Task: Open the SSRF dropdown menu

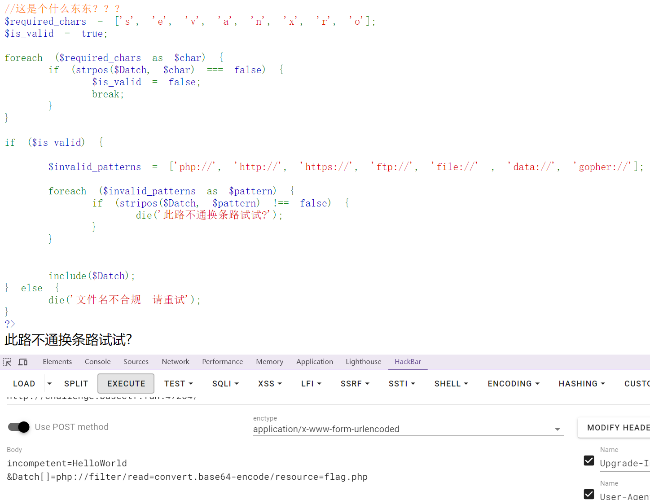Action: (355, 384)
